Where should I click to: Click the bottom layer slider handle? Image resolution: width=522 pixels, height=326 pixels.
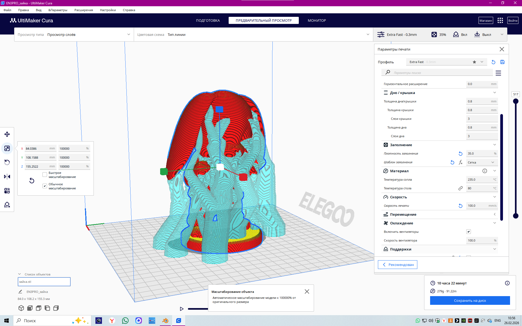[x=515, y=216]
